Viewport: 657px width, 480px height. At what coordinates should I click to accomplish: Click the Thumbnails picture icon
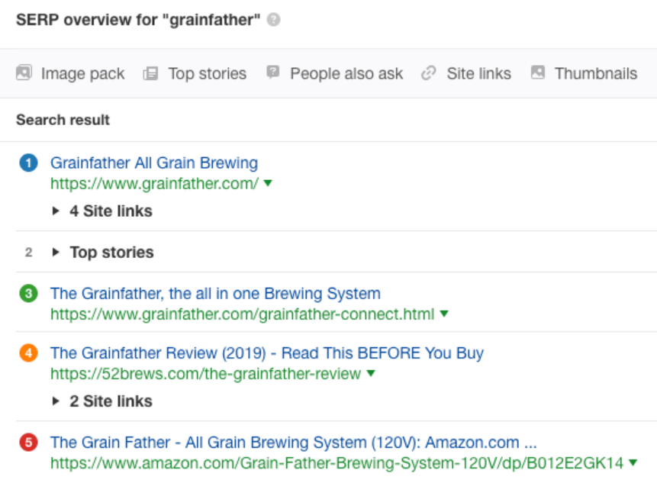[538, 72]
